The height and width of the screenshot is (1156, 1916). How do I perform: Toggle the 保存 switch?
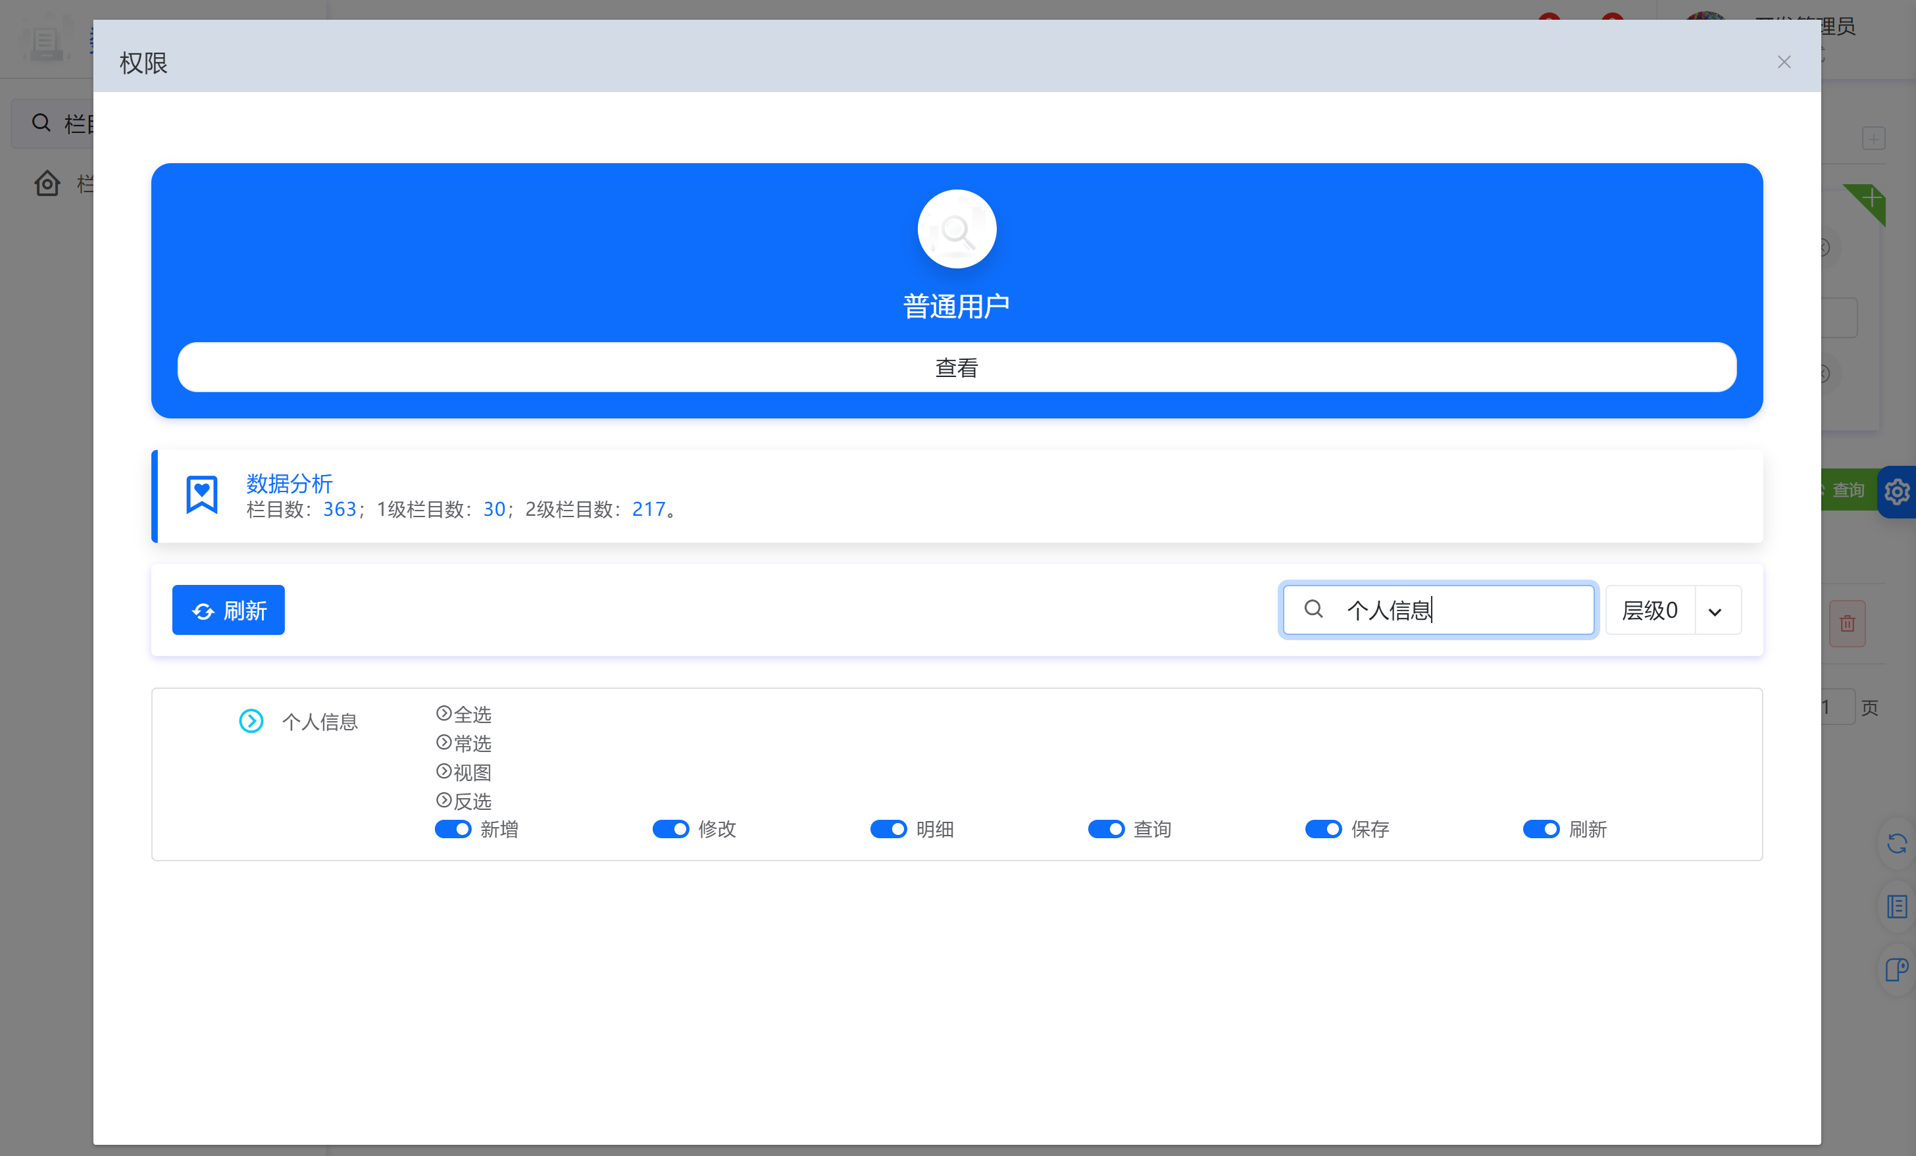click(x=1323, y=830)
